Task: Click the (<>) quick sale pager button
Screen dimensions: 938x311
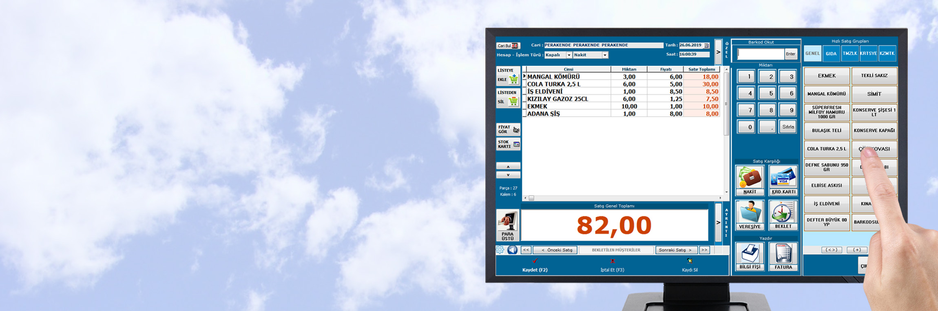Action: pos(831,250)
